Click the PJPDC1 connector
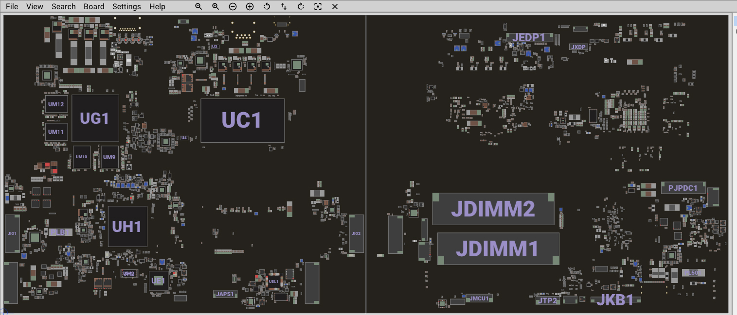737x315 pixels. (x=683, y=188)
